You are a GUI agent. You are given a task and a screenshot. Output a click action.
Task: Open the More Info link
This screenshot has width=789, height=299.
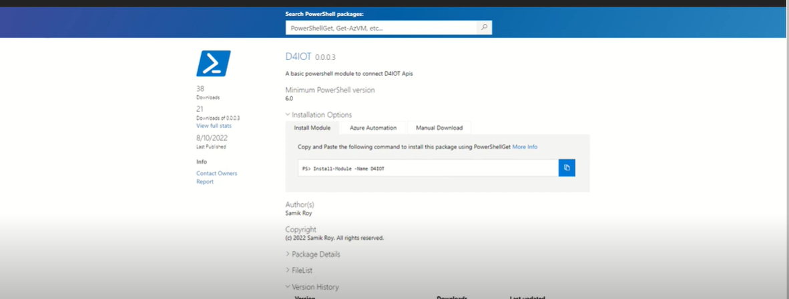(x=525, y=147)
